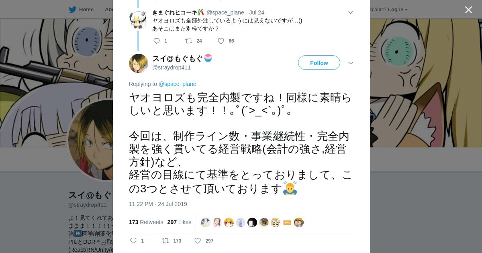The width and height of the screenshot is (482, 253).
Task: Click the first liker's avatar thumbnail
Action: [206, 222]
